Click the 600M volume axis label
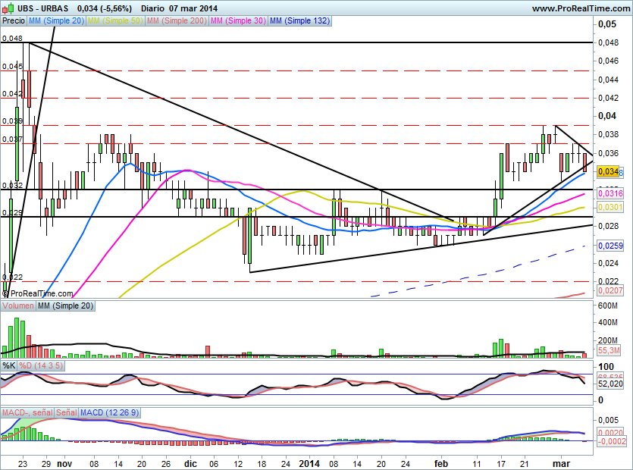 (608, 305)
